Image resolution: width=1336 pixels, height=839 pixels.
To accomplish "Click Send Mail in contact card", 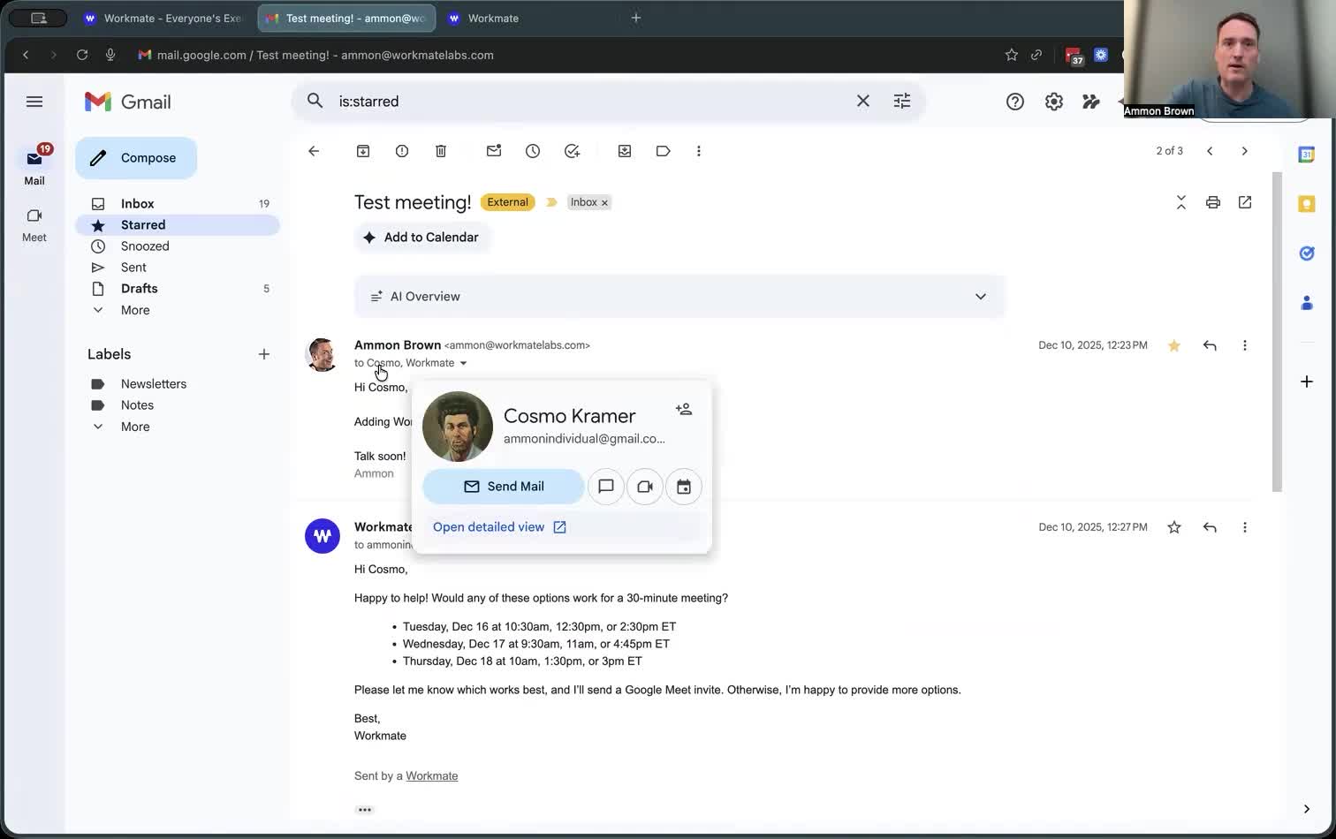I will click(503, 487).
